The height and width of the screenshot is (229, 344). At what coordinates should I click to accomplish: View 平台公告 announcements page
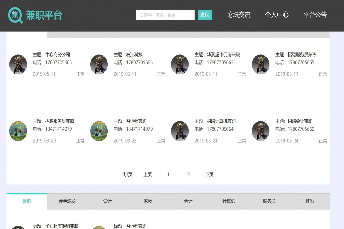315,15
